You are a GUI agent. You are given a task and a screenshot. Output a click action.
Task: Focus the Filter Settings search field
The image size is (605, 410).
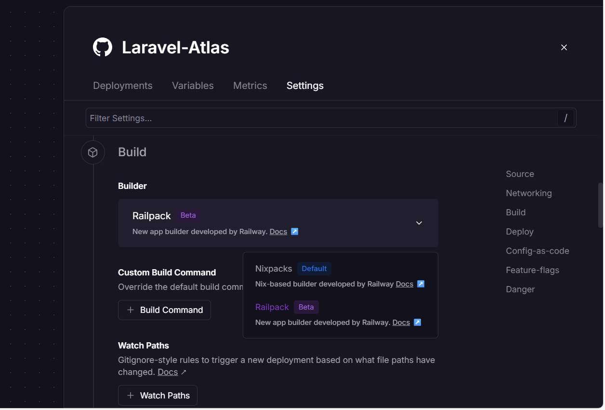(331, 118)
